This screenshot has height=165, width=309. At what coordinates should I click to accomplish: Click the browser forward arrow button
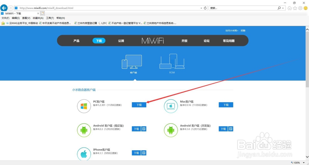(x=11, y=8)
